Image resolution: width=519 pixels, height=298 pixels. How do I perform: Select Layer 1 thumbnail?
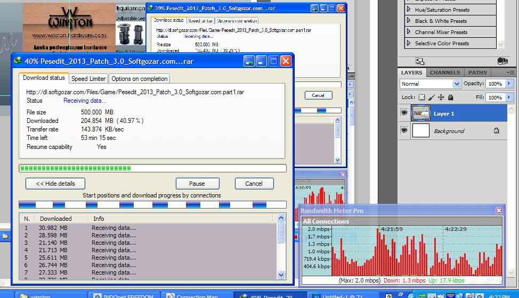point(421,113)
